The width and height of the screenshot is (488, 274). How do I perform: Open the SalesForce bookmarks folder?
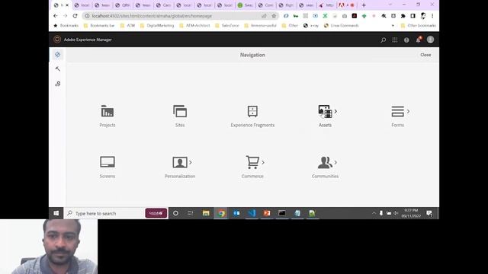pos(227,25)
